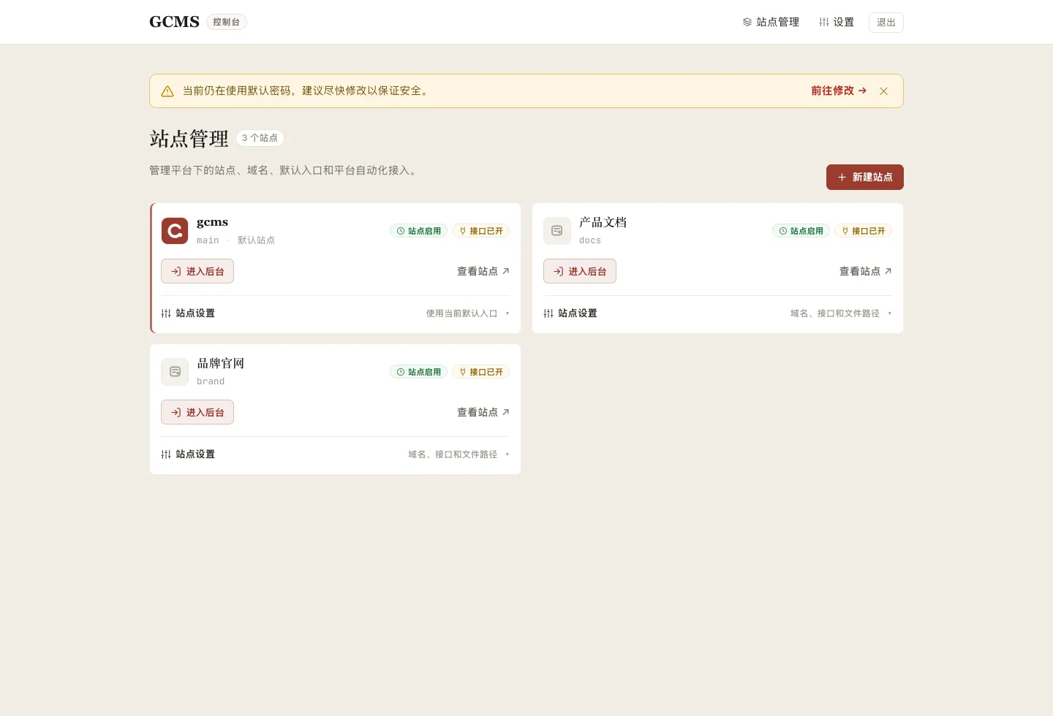Open 设置 in the top navigation
1053x716 pixels.
point(837,22)
